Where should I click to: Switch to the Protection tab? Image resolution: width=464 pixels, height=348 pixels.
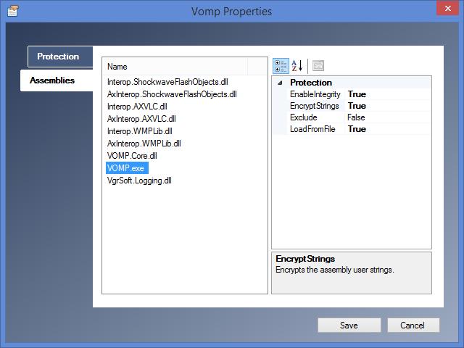tap(58, 57)
